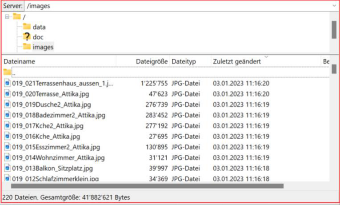This screenshot has height=205, width=340.
Task: Click the file size 283'452
Action: (156, 115)
